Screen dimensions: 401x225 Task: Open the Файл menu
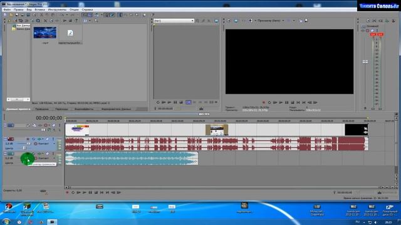click(7, 10)
